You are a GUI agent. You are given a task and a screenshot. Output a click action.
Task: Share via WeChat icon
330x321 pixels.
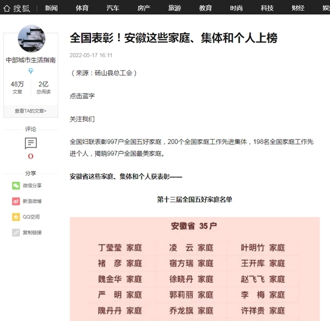point(16,186)
